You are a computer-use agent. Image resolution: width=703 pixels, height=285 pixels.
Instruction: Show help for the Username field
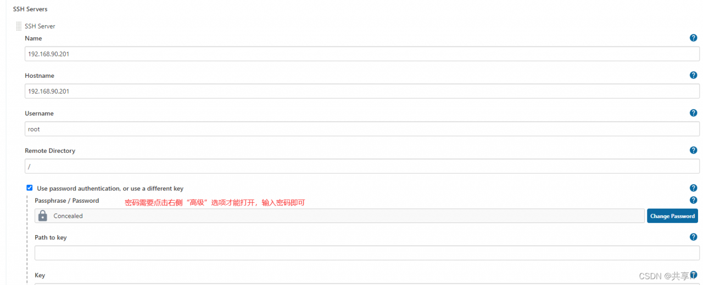693,113
